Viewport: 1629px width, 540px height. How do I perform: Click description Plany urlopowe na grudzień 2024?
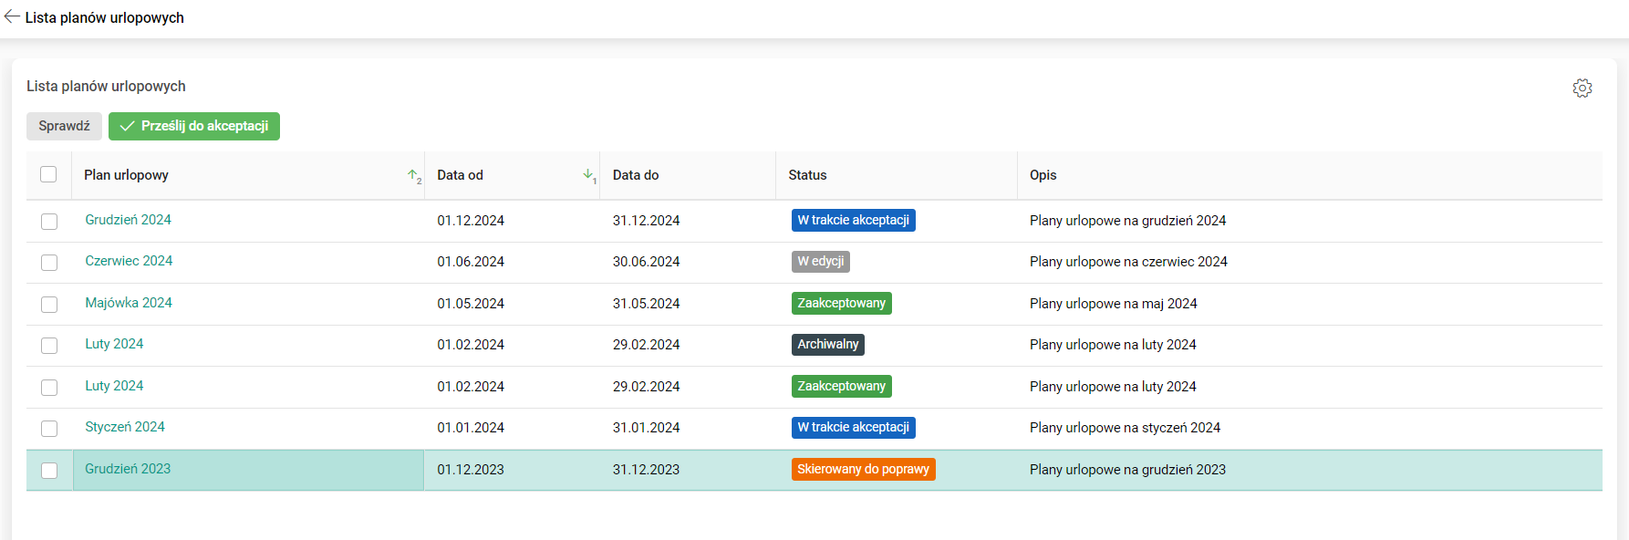[x=1127, y=221]
